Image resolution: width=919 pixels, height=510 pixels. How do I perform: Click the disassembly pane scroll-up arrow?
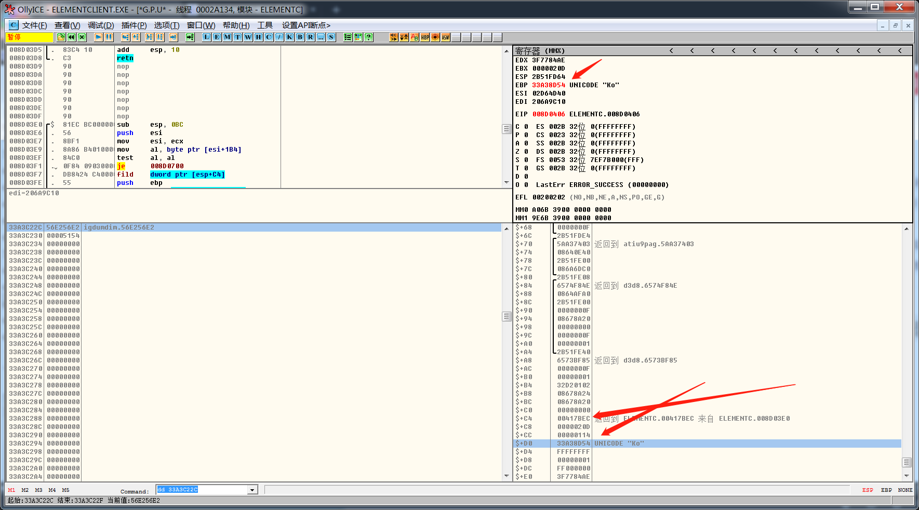[x=507, y=51]
